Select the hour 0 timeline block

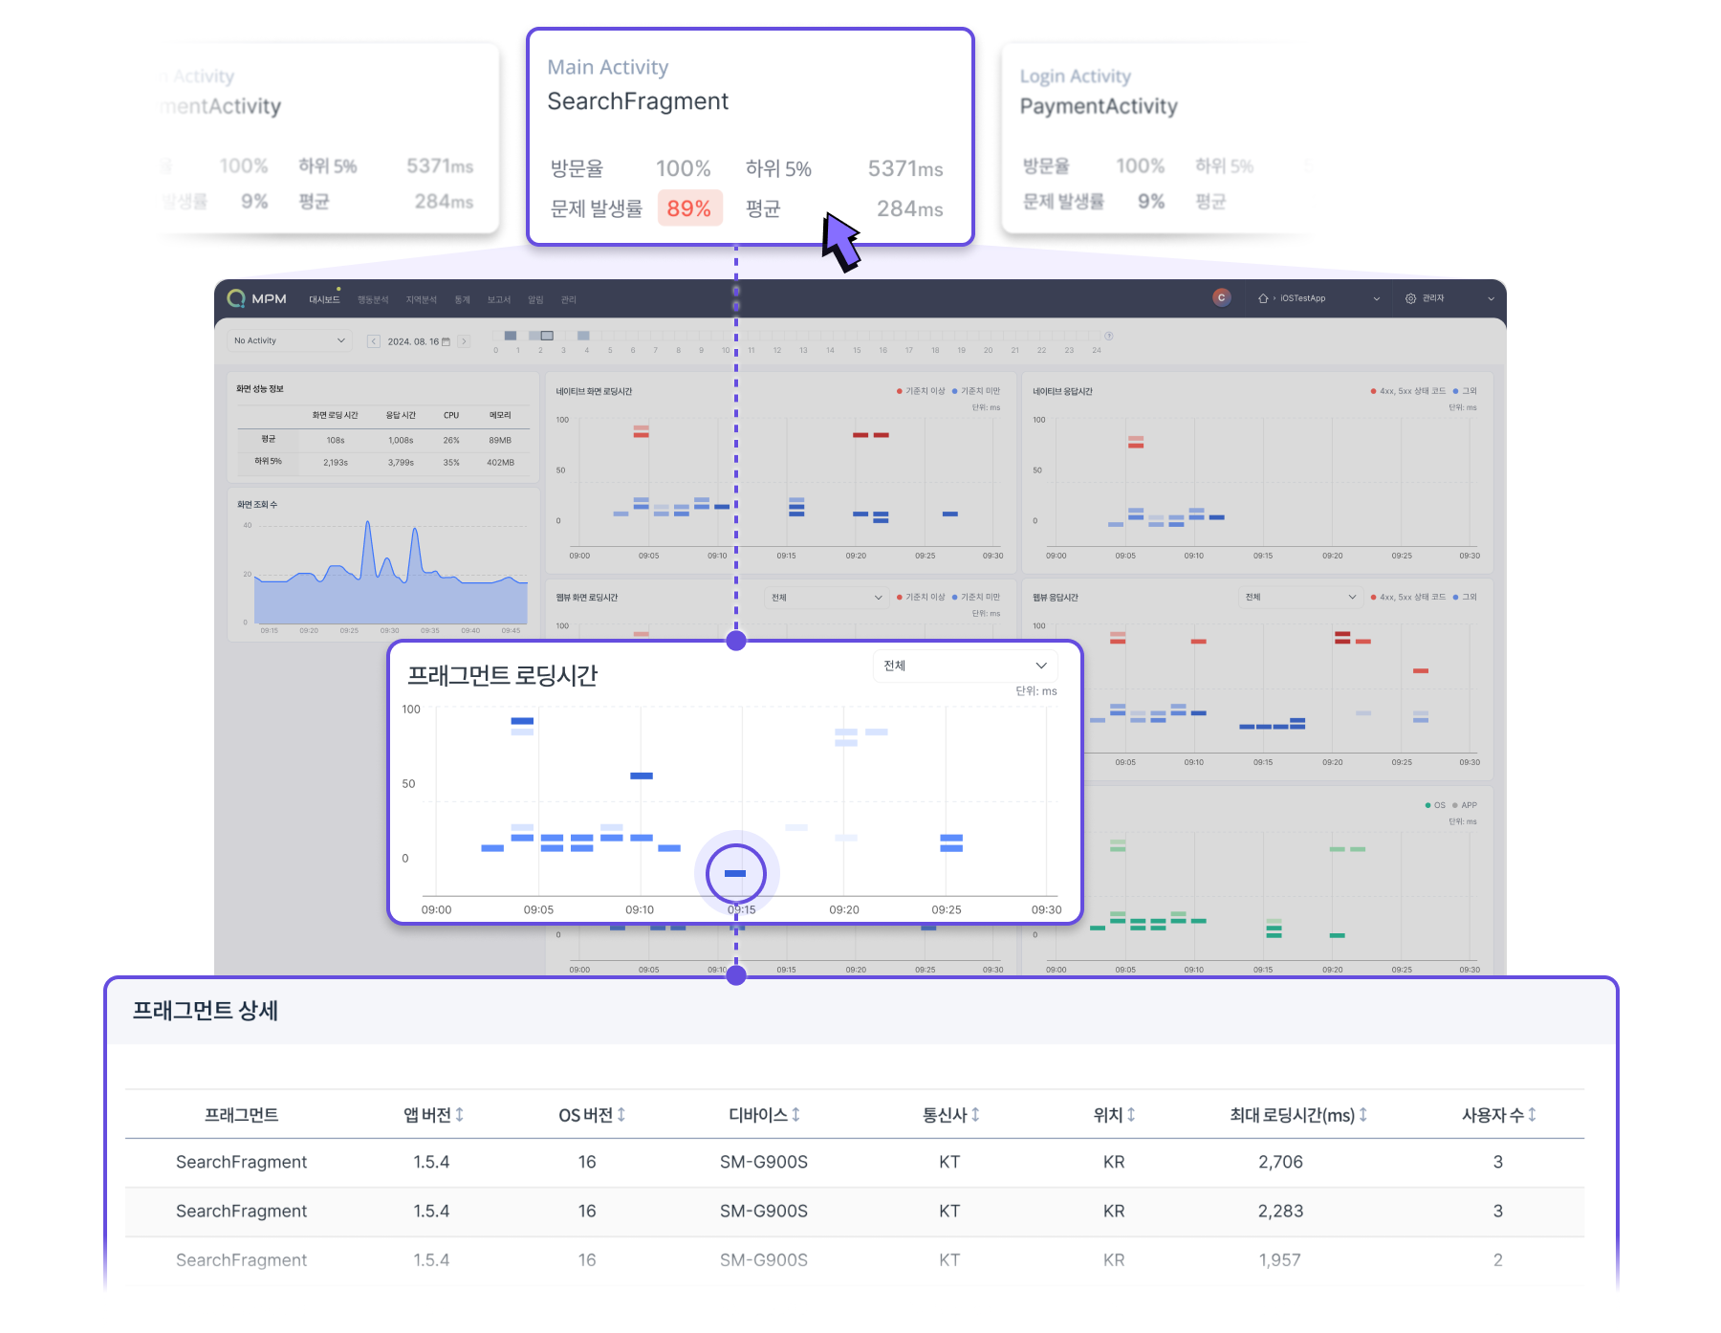[511, 336]
